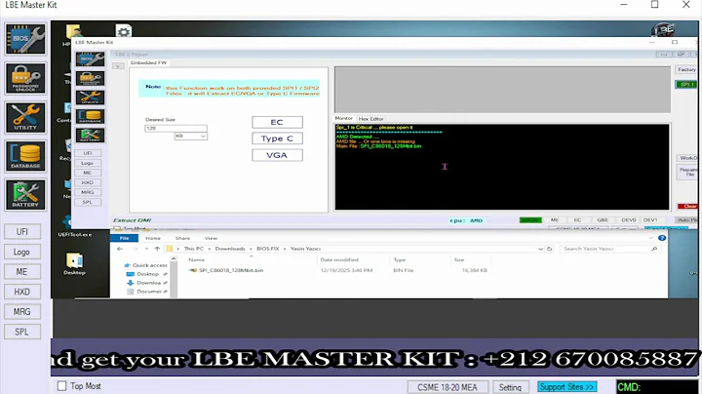Switch to the Monitor tab
This screenshot has width=702, height=394.
(x=344, y=118)
